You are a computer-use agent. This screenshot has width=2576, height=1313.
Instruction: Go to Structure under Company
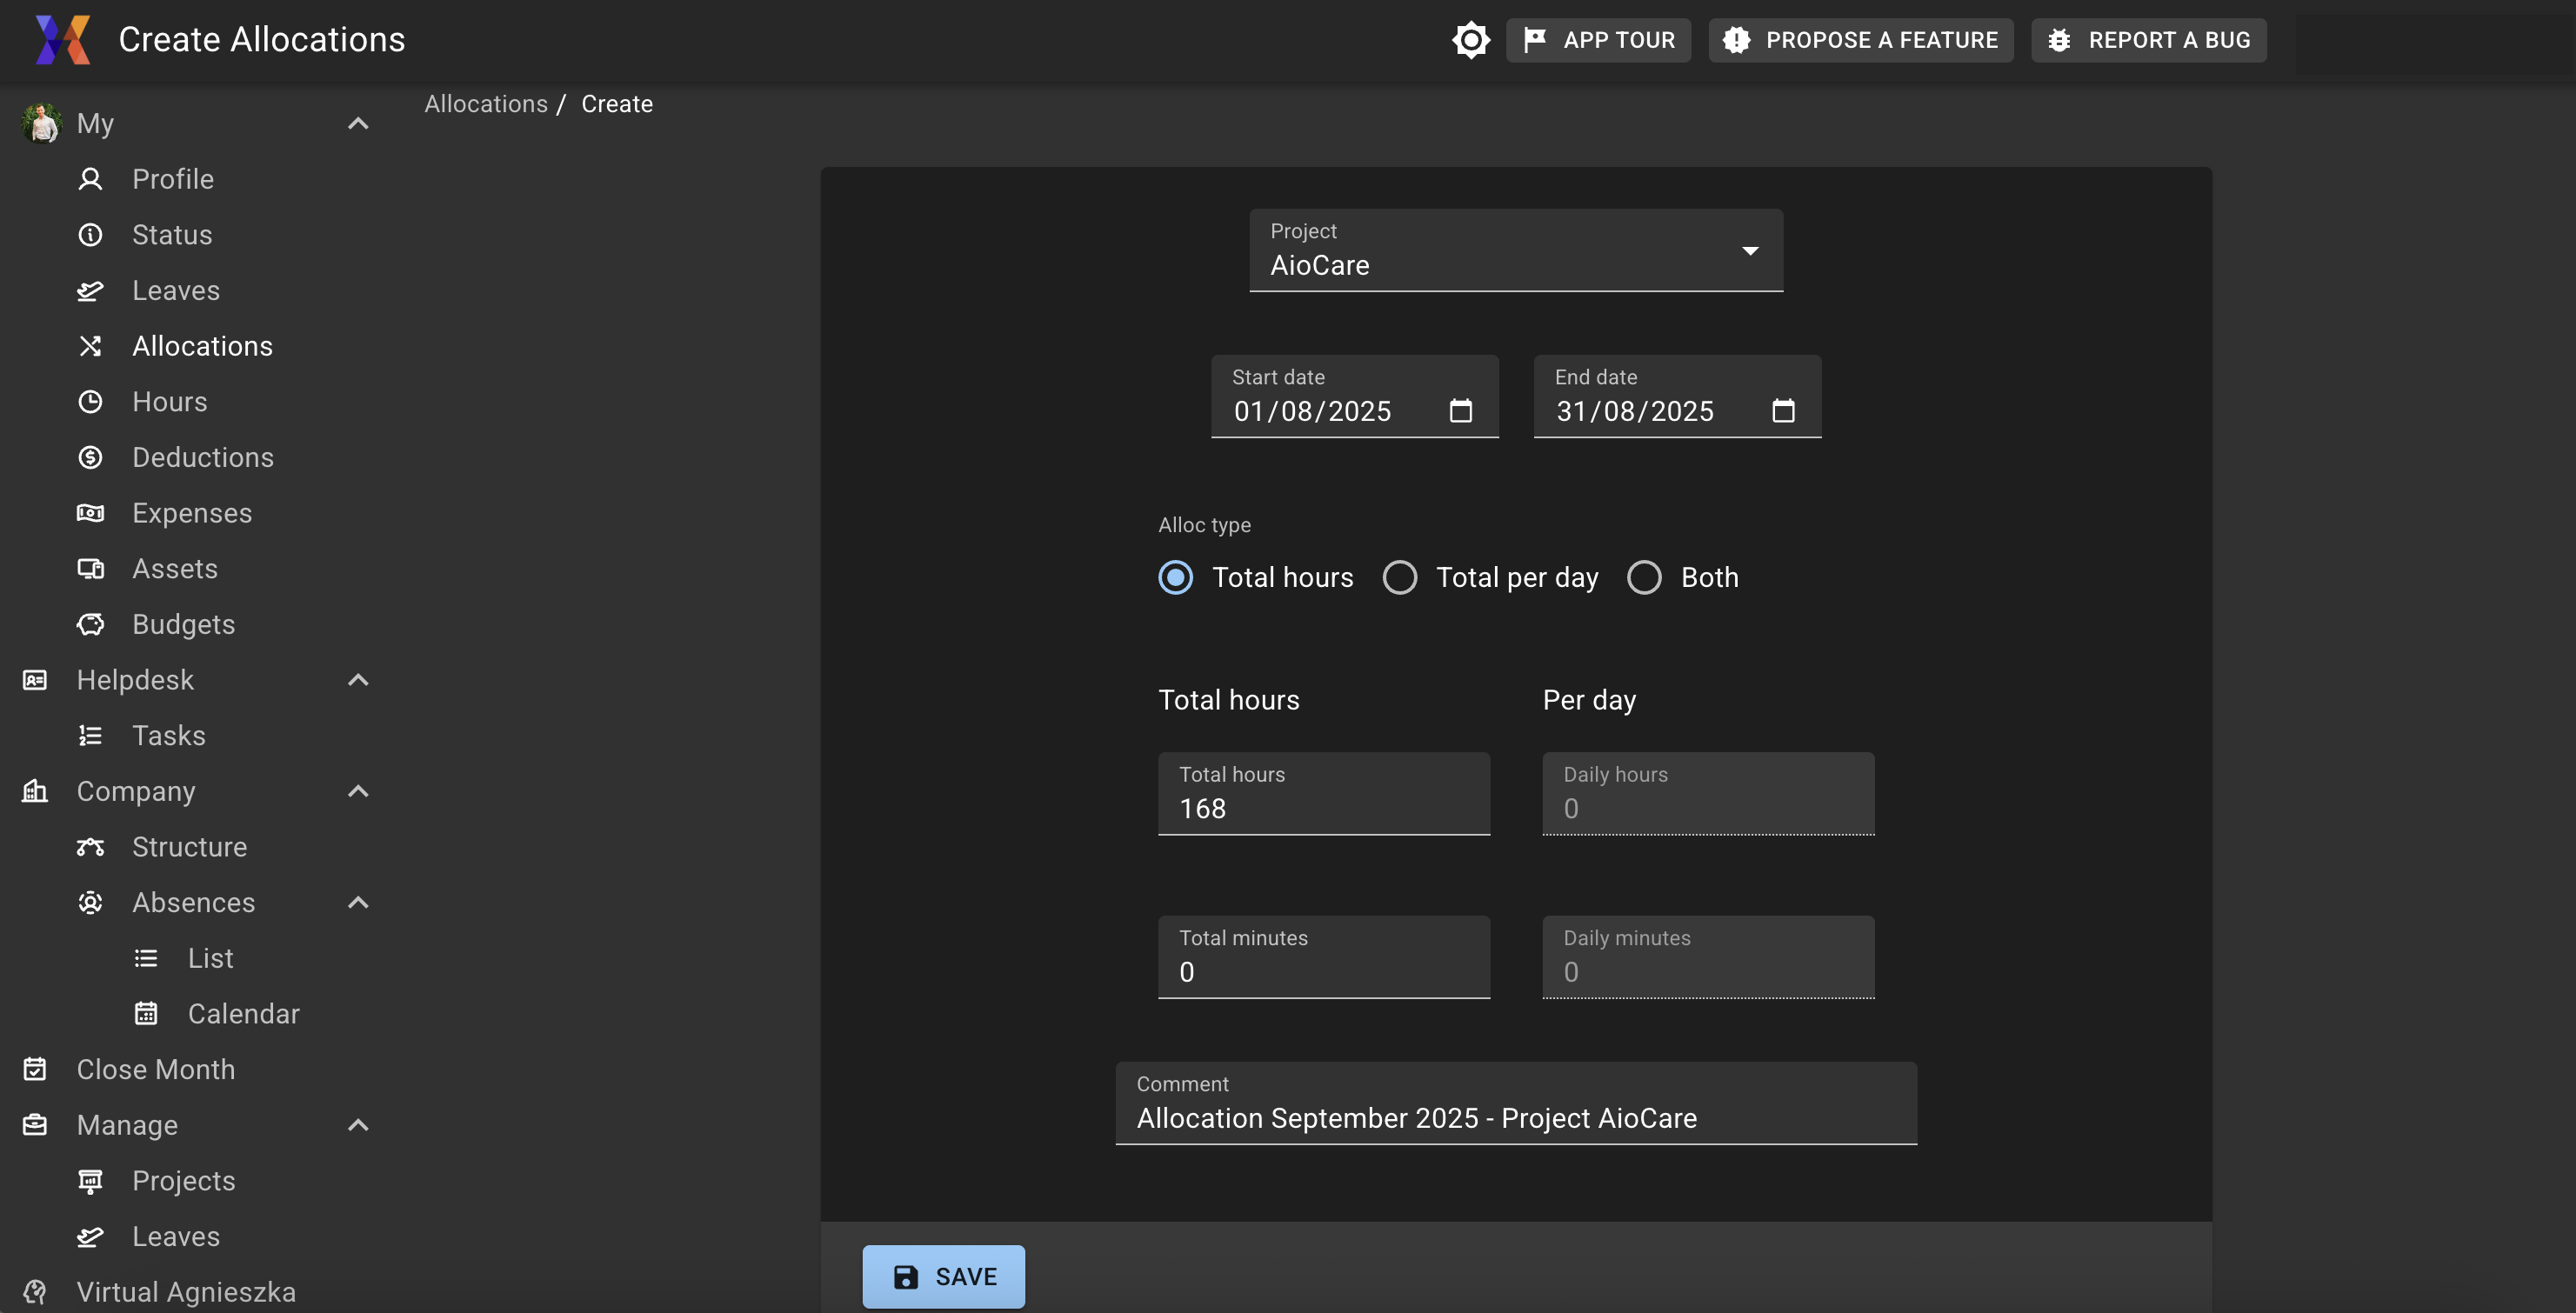point(189,847)
